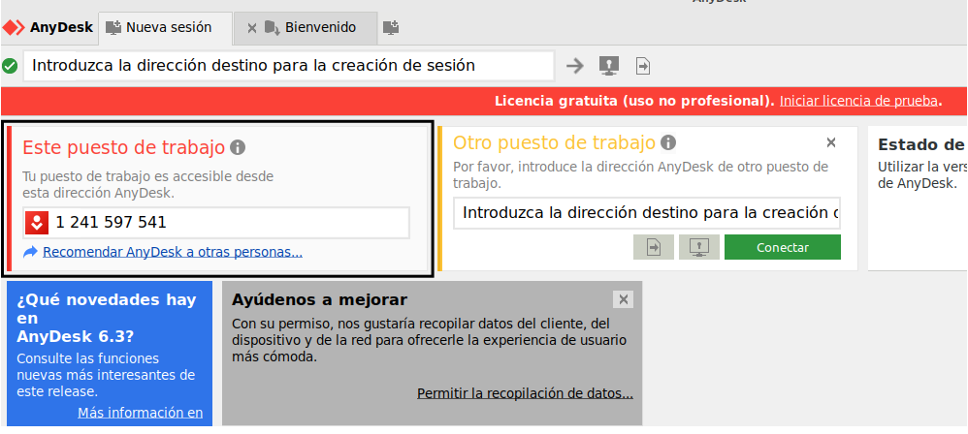The width and height of the screenshot is (968, 434).
Task: Click the AnyDesk logo in the tab bar
Action: pos(48,27)
